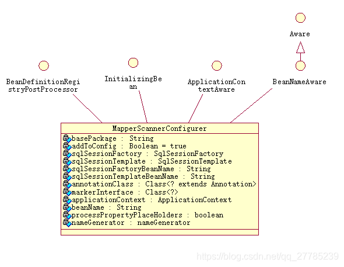Click the 'BeanNameAware' label

[x=300, y=82]
